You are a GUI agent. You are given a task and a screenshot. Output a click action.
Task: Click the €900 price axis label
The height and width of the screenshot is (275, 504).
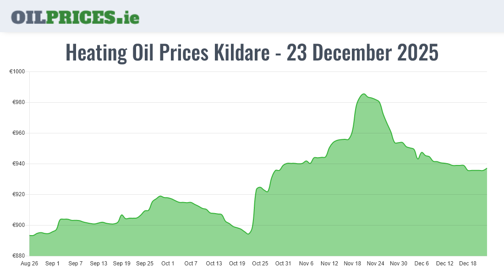[18, 225]
